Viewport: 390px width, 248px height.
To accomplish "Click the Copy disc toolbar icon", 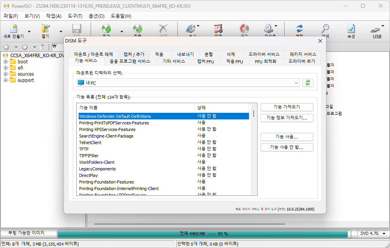I will click(191, 29).
